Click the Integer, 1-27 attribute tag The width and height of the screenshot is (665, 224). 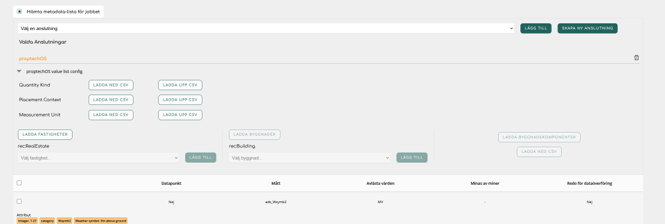pyautogui.click(x=27, y=220)
